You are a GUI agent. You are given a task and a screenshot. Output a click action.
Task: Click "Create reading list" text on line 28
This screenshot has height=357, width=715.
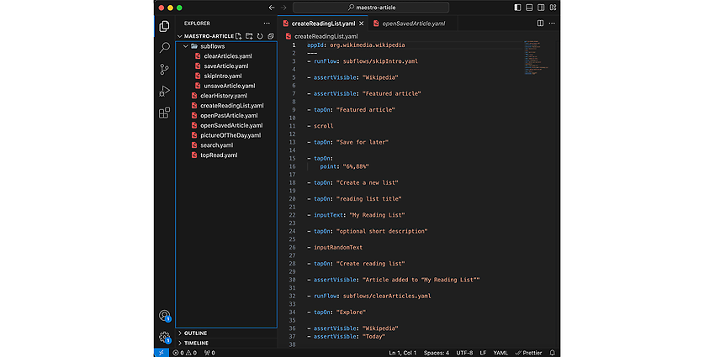[x=370, y=264]
